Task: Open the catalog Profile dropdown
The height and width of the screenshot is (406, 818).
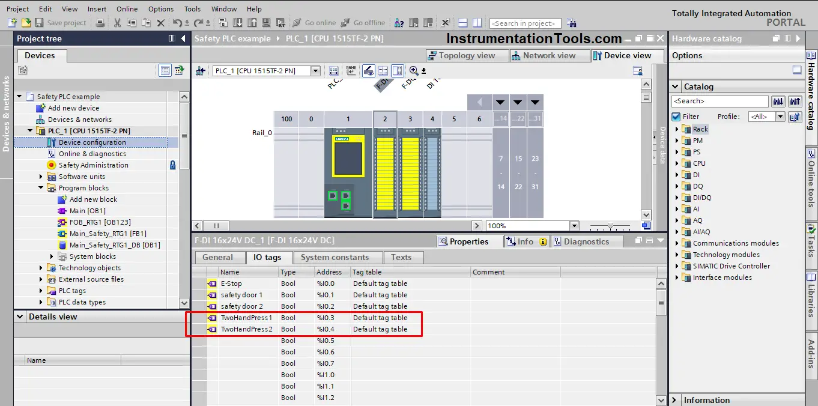Action: point(780,117)
